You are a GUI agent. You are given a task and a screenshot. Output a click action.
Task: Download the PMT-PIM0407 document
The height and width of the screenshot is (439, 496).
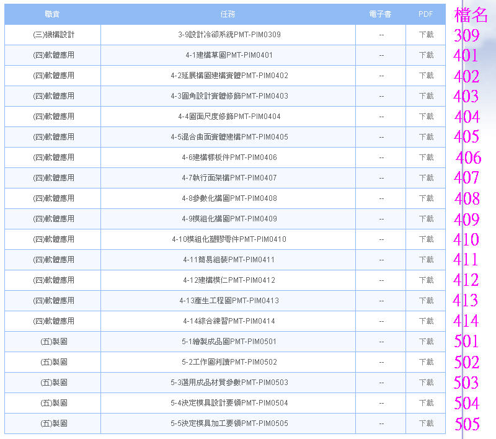(x=426, y=178)
